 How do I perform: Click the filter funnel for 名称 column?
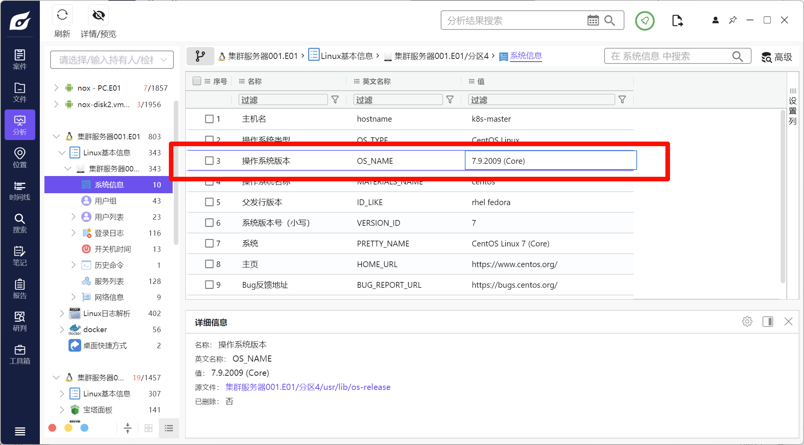335,100
